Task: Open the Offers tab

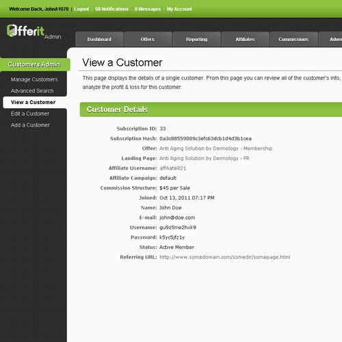Action: (148, 39)
